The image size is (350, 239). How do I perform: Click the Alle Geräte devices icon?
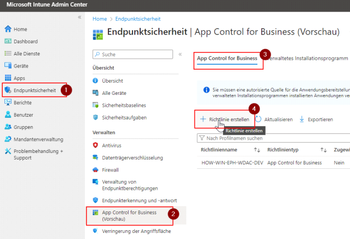pyautogui.click(x=95, y=93)
